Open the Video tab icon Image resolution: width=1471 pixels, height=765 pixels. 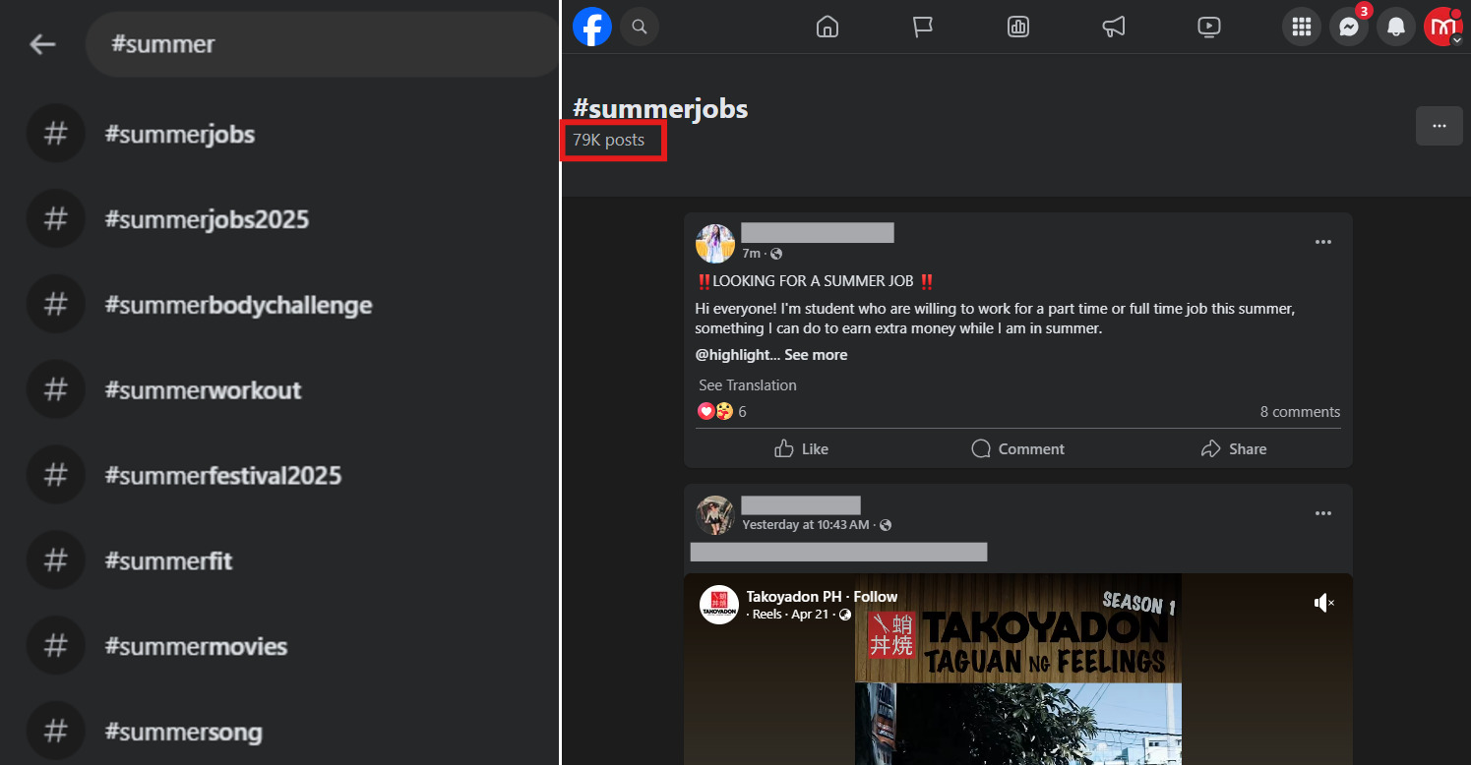(x=1209, y=27)
